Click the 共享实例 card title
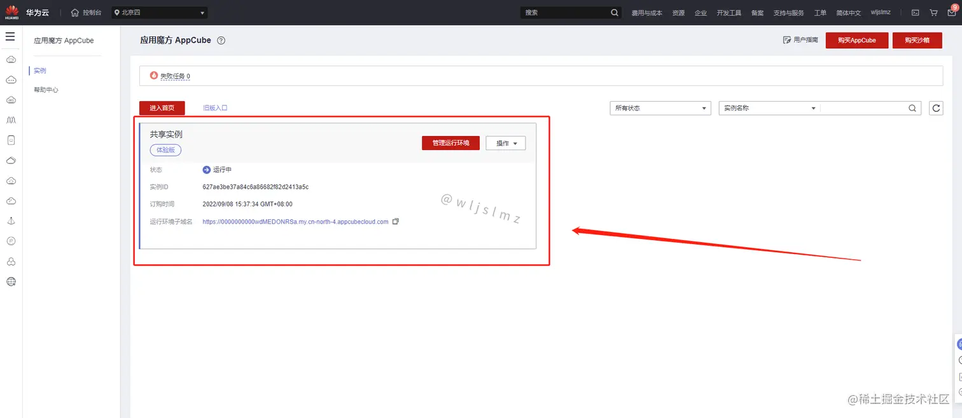The height and width of the screenshot is (418, 962). 166,135
